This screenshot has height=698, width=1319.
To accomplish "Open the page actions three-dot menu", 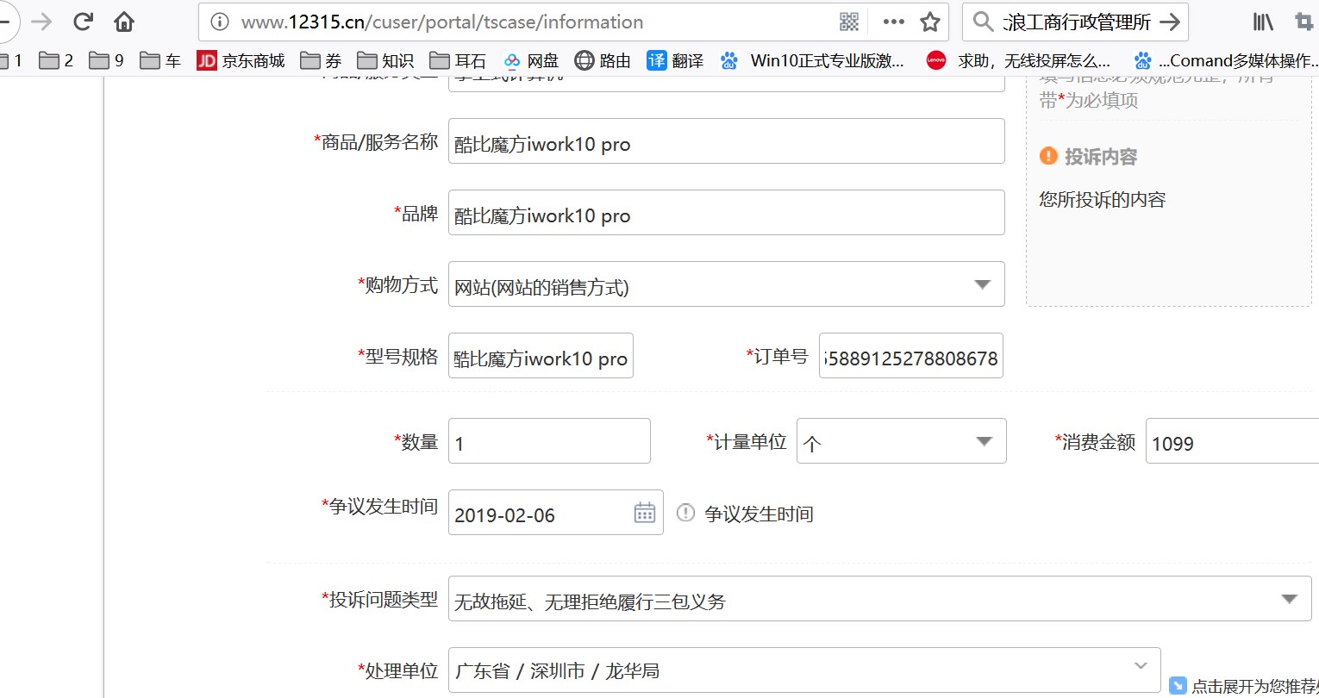I will click(894, 22).
